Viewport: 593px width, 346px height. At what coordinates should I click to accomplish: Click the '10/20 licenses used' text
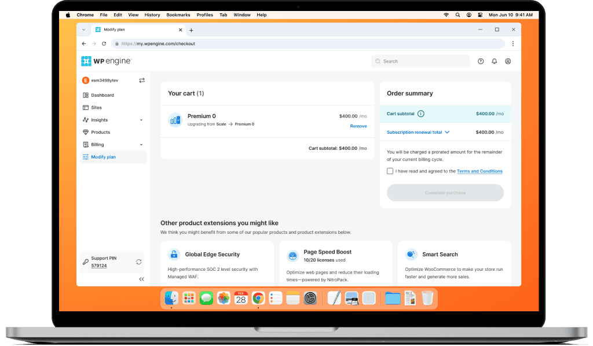point(324,260)
